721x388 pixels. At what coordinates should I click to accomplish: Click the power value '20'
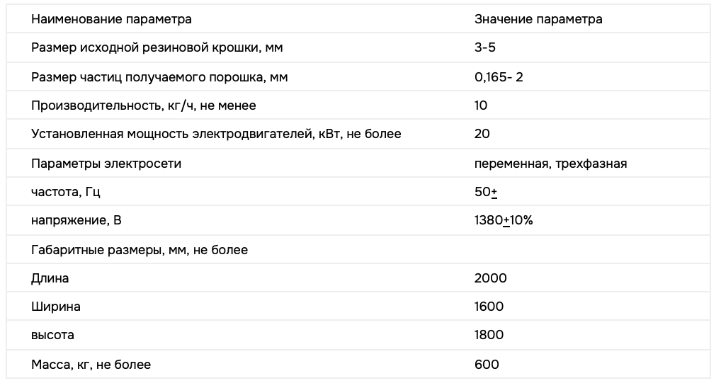tap(482, 134)
